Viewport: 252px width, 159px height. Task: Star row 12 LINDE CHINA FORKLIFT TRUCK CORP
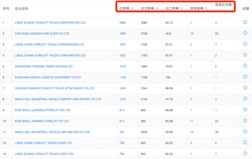click(x=245, y=142)
